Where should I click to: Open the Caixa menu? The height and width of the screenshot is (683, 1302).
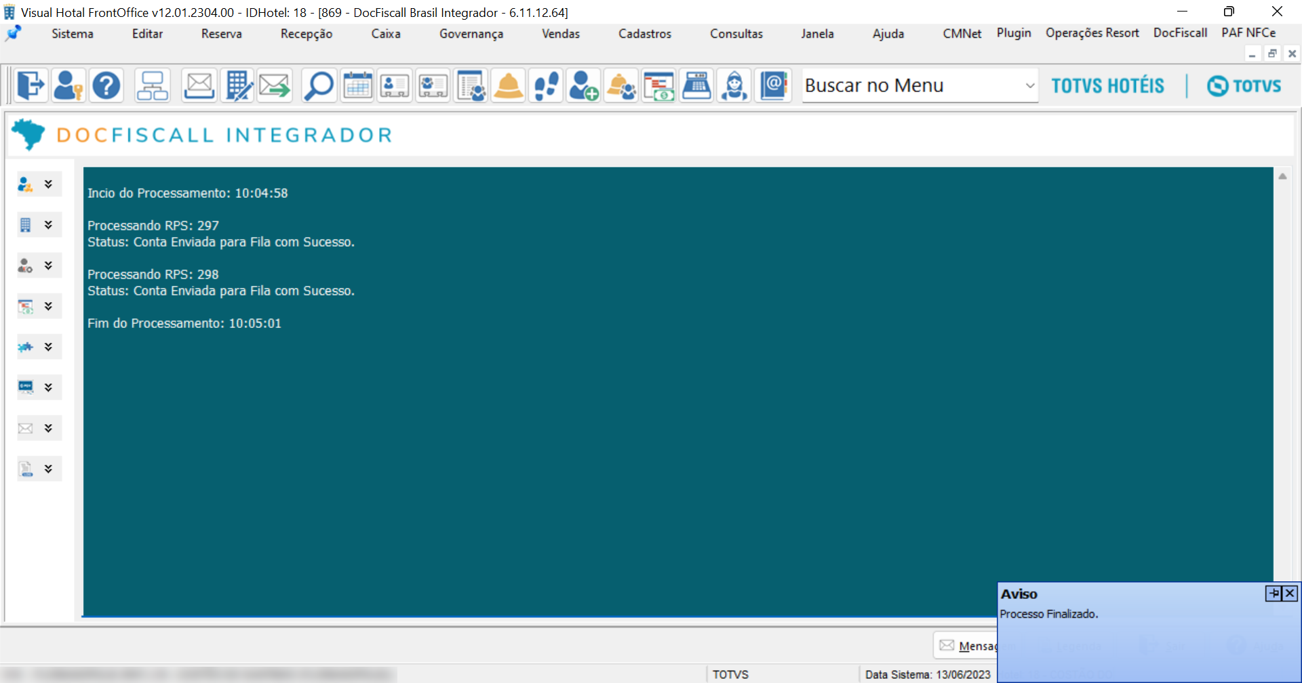point(386,34)
